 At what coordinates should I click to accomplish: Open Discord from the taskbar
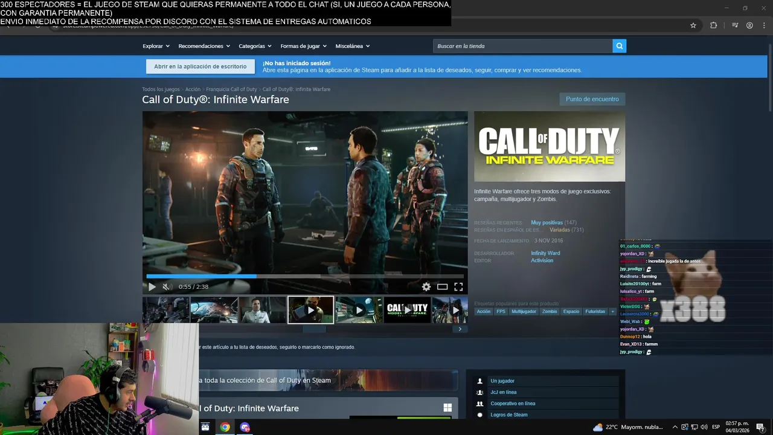coord(245,427)
